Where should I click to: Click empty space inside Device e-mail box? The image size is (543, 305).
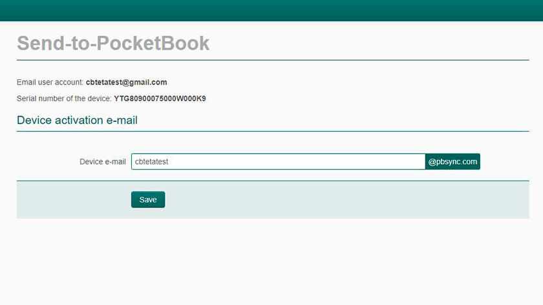coord(310,162)
